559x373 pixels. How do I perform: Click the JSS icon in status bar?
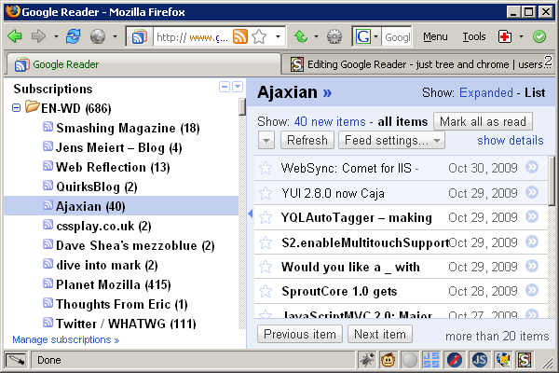431,360
